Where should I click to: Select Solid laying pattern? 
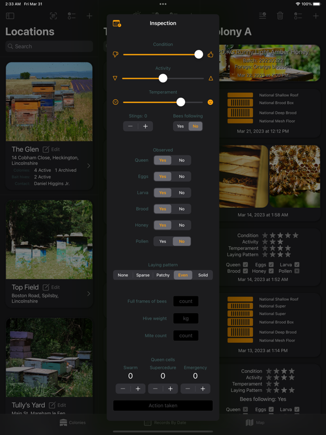tap(203, 275)
